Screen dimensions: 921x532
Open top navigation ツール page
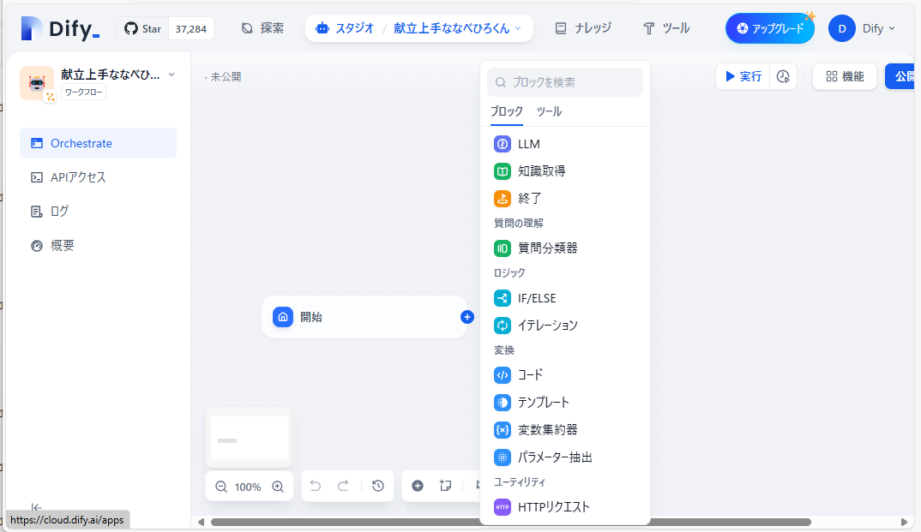(x=666, y=28)
